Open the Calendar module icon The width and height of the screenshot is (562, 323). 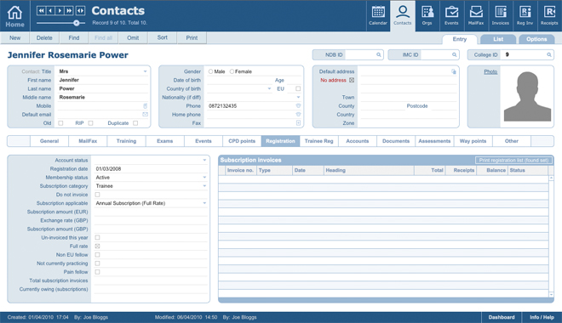coord(378,16)
